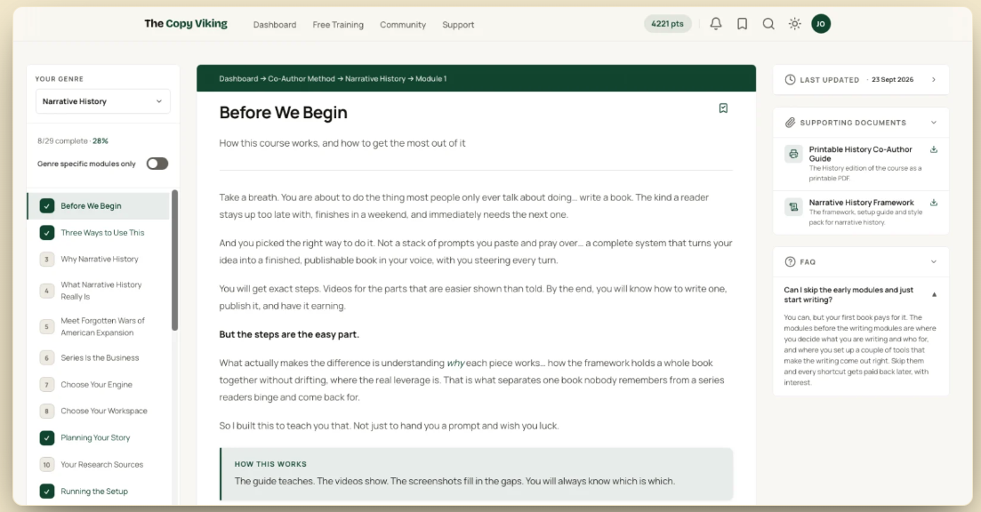Image resolution: width=981 pixels, height=512 pixels.
Task: Expand Last Updated details arrow
Action: [x=934, y=80]
